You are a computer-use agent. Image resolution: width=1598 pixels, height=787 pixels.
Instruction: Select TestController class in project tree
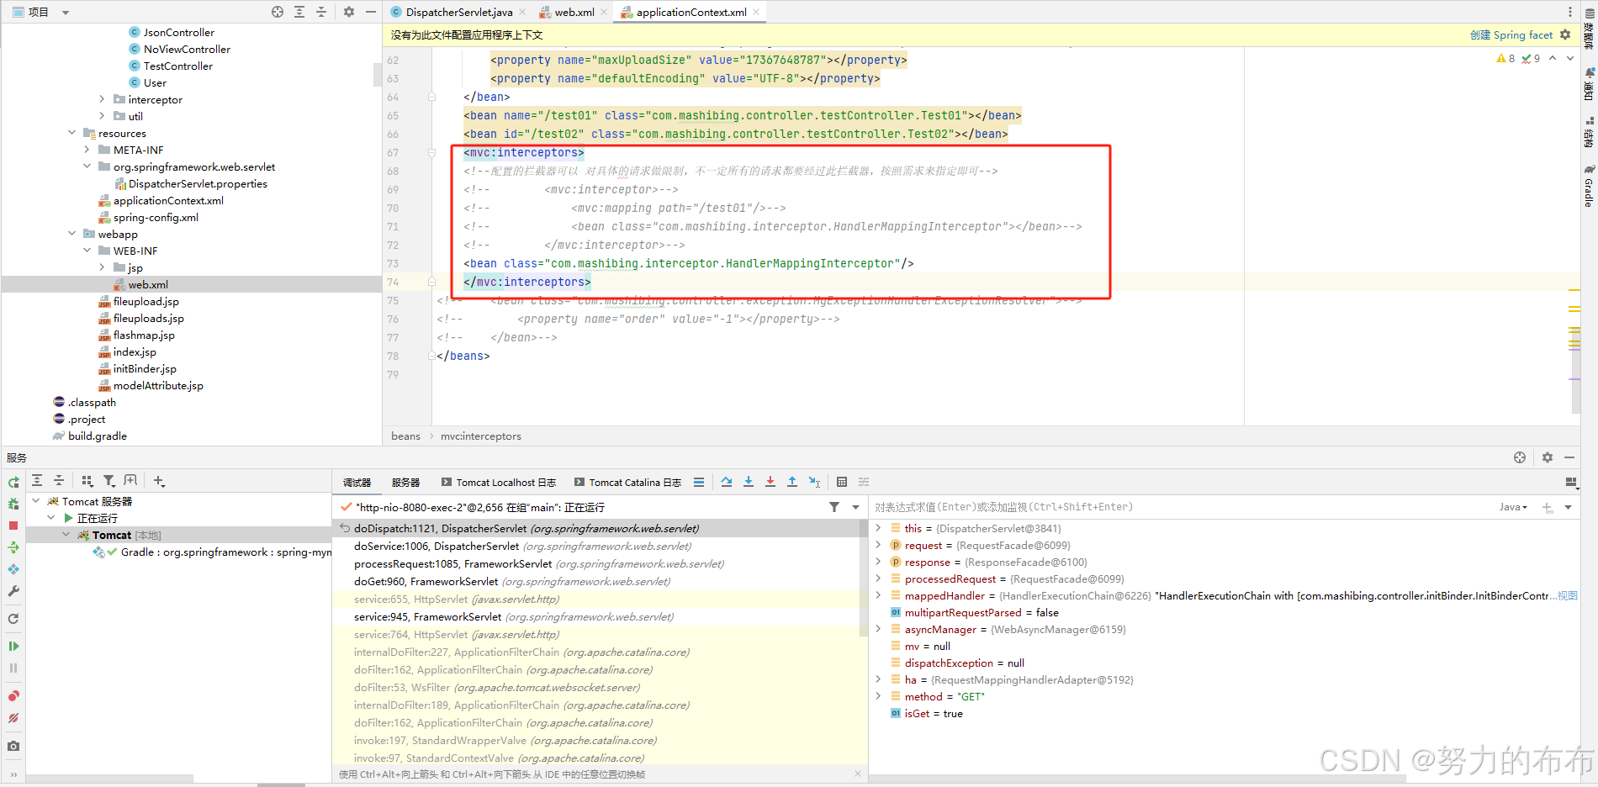(x=177, y=66)
